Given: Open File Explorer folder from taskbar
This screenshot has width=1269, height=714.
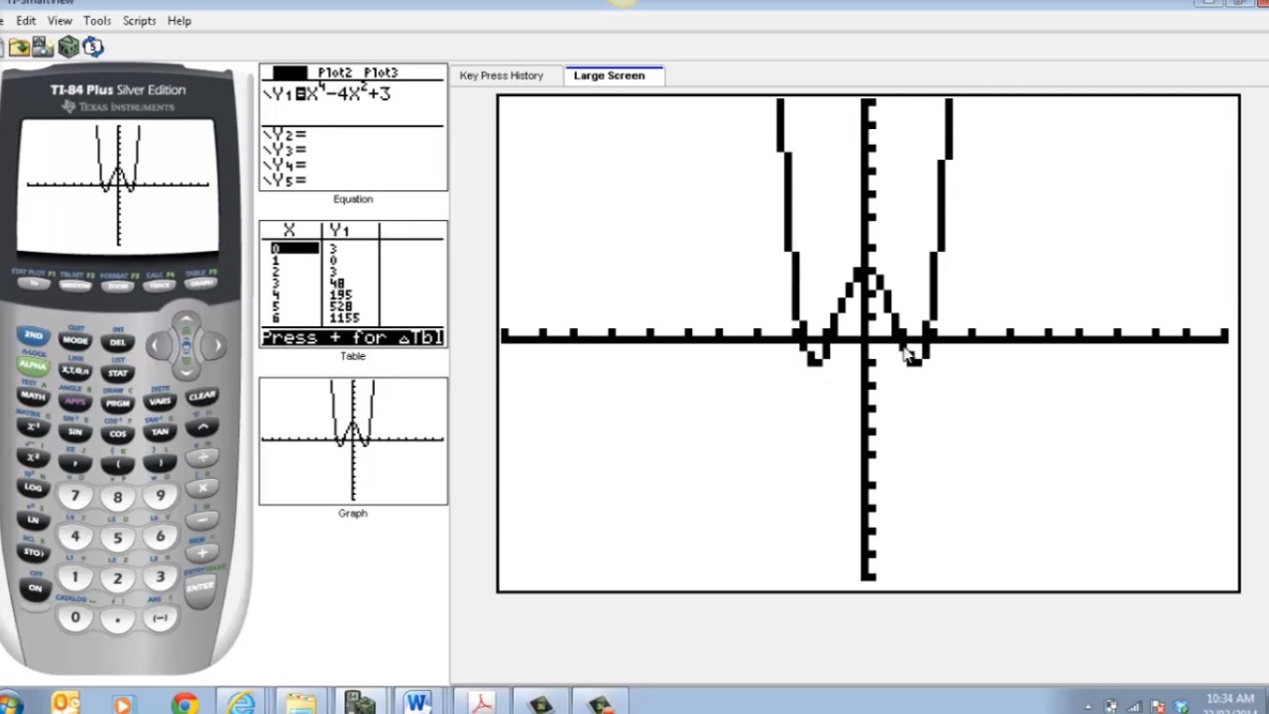Looking at the screenshot, I should 299,703.
